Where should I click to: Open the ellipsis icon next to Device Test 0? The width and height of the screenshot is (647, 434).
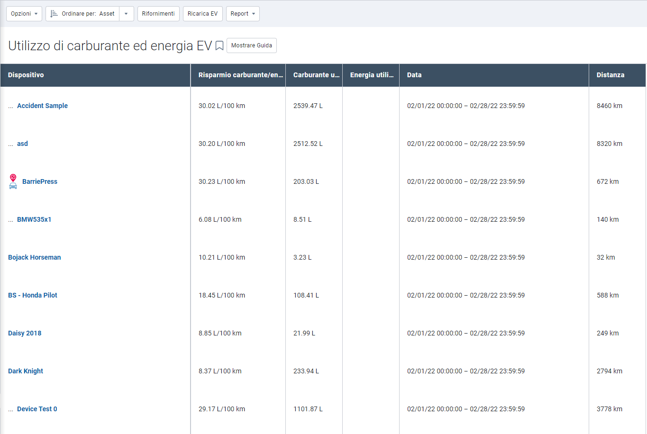click(9, 409)
